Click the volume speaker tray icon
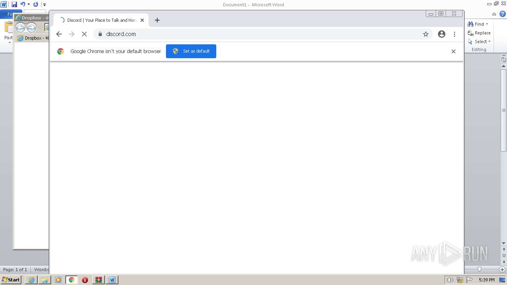Viewport: 507px width, 285px height. (450, 280)
